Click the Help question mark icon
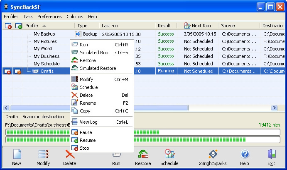Screen dimensions: 287x170 tap(245, 154)
